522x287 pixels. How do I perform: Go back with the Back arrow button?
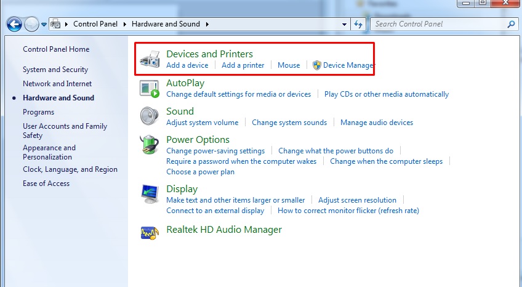[14, 24]
